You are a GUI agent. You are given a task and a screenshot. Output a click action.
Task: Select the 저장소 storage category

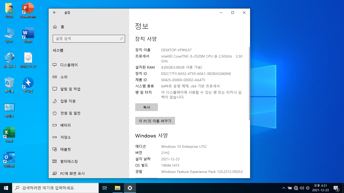(x=89, y=137)
